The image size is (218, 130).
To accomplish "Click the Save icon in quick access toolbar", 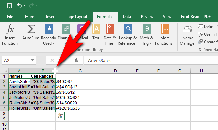I will coord(10,6).
